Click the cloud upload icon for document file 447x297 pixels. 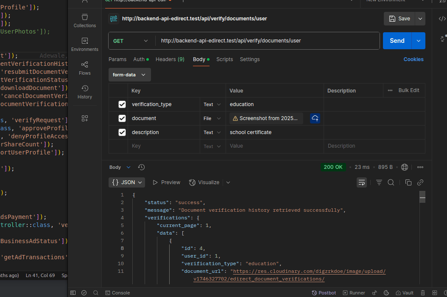(x=315, y=118)
